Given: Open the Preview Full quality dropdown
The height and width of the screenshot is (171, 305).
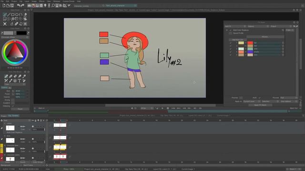Looking at the screenshot, I should pos(289,98).
